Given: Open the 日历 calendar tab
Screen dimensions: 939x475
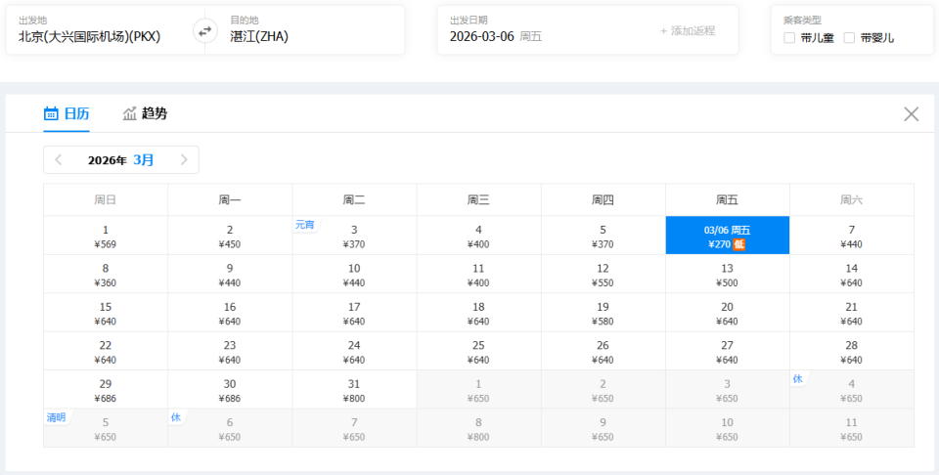Looking at the screenshot, I should click(x=67, y=113).
